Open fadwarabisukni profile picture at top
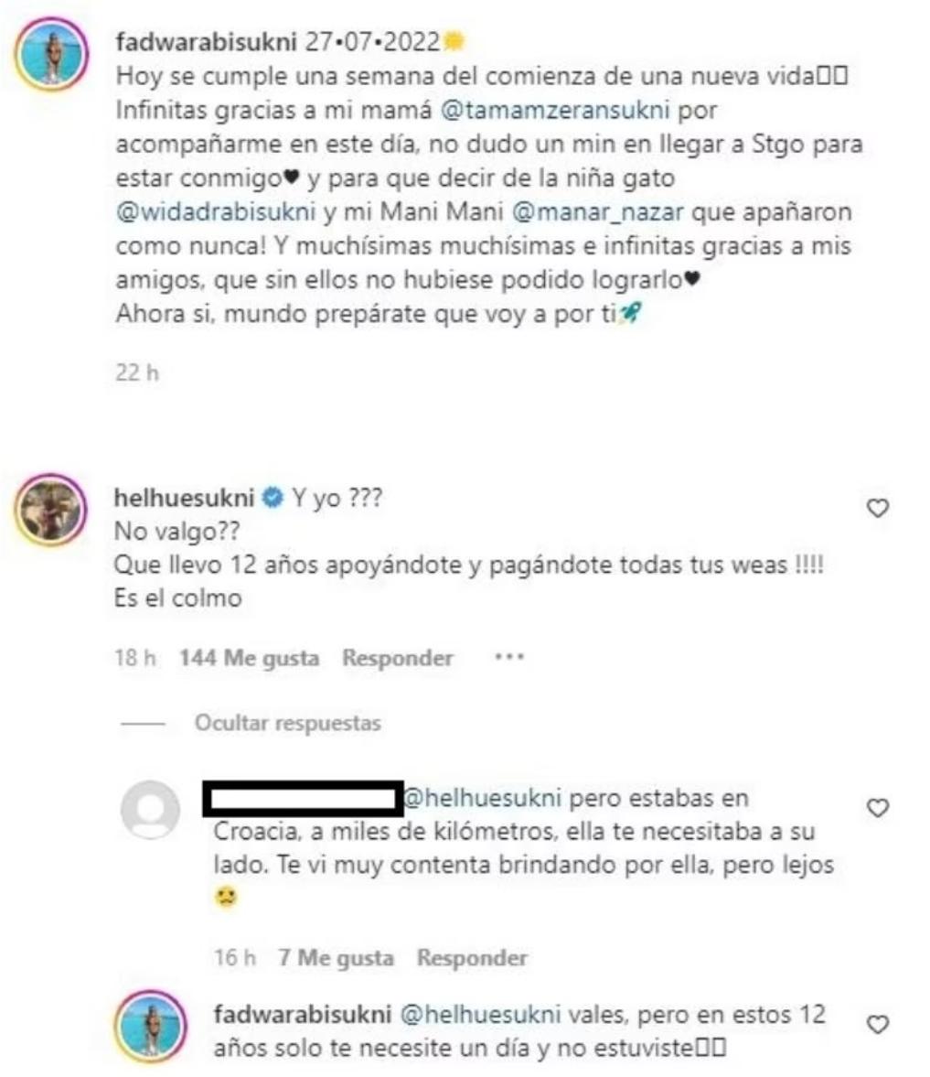930x1077 pixels. point(51,54)
